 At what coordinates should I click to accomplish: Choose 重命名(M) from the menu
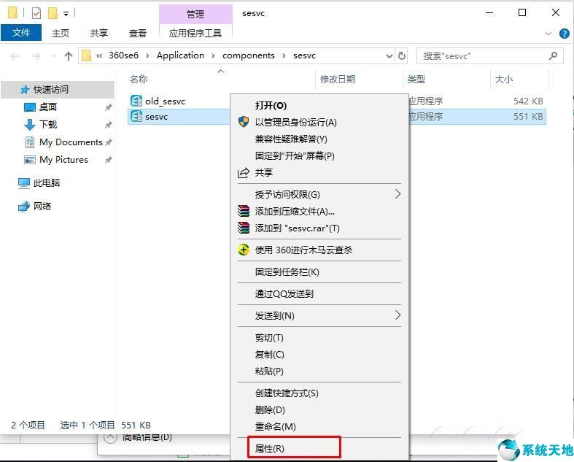pyautogui.click(x=319, y=426)
